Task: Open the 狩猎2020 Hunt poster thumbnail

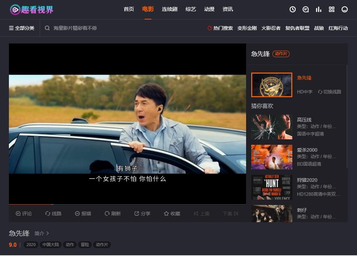Action: [272, 187]
